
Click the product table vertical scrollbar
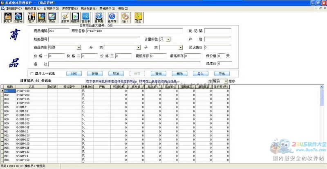pyautogui.click(x=322, y=124)
